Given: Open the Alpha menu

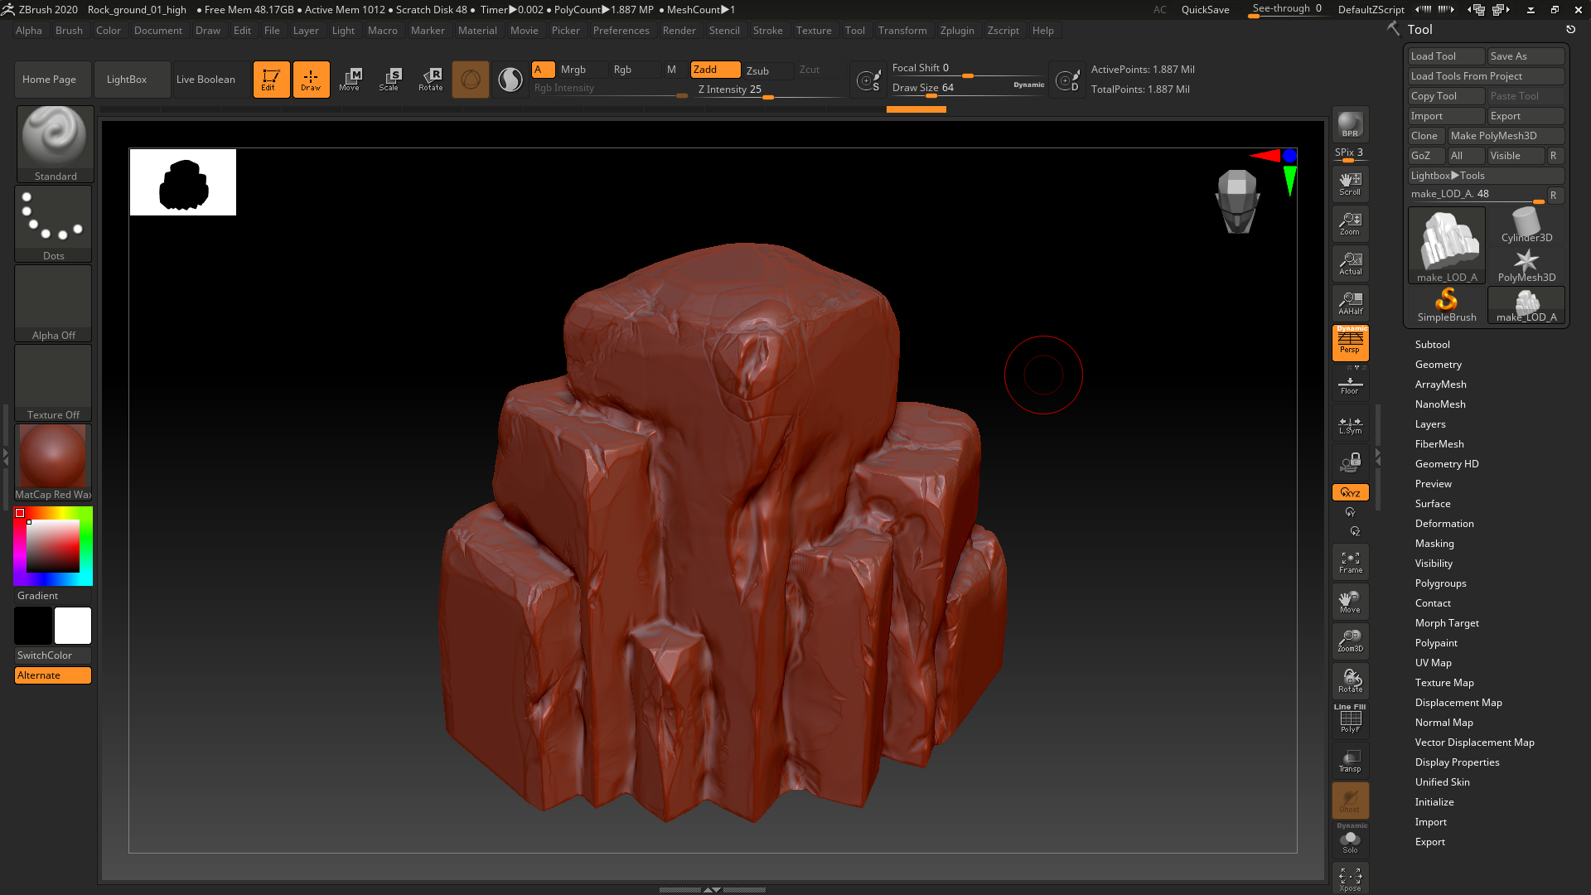Looking at the screenshot, I should tap(27, 30).
